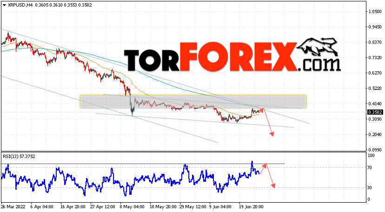Select the 8 May 04:00 time label
The height and width of the screenshot is (212, 385).
pyautogui.click(x=133, y=207)
